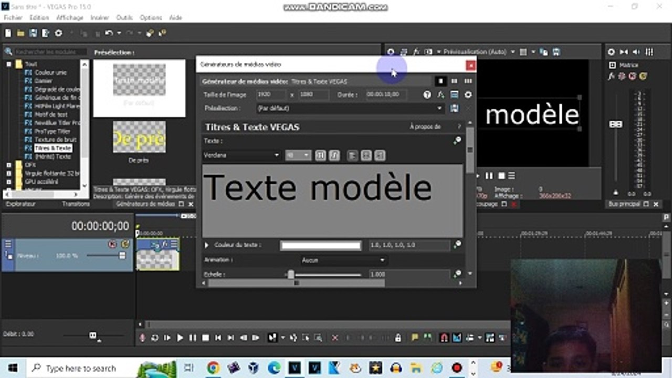This screenshot has height=378, width=672.
Task: Open project properties from the toolbar
Action: click(x=58, y=33)
